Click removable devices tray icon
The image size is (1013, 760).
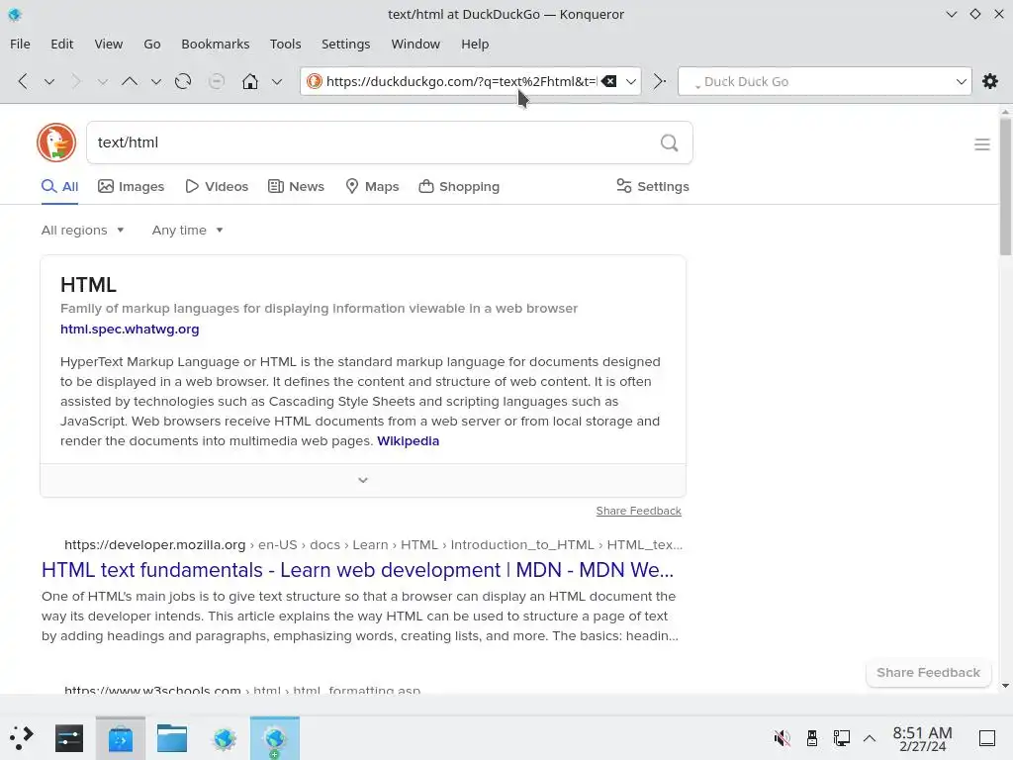[x=812, y=738]
